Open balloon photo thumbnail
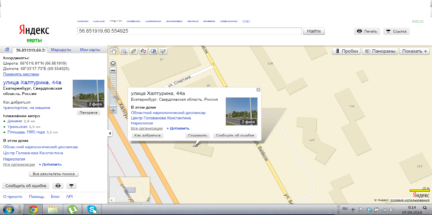The height and width of the screenshot is (215, 432). (242, 111)
